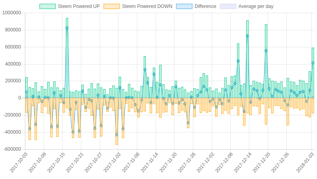Click the orange Steem Powered DOWN legend swatch
Image resolution: width=317 pixels, height=179 pixels.
coord(112,6)
